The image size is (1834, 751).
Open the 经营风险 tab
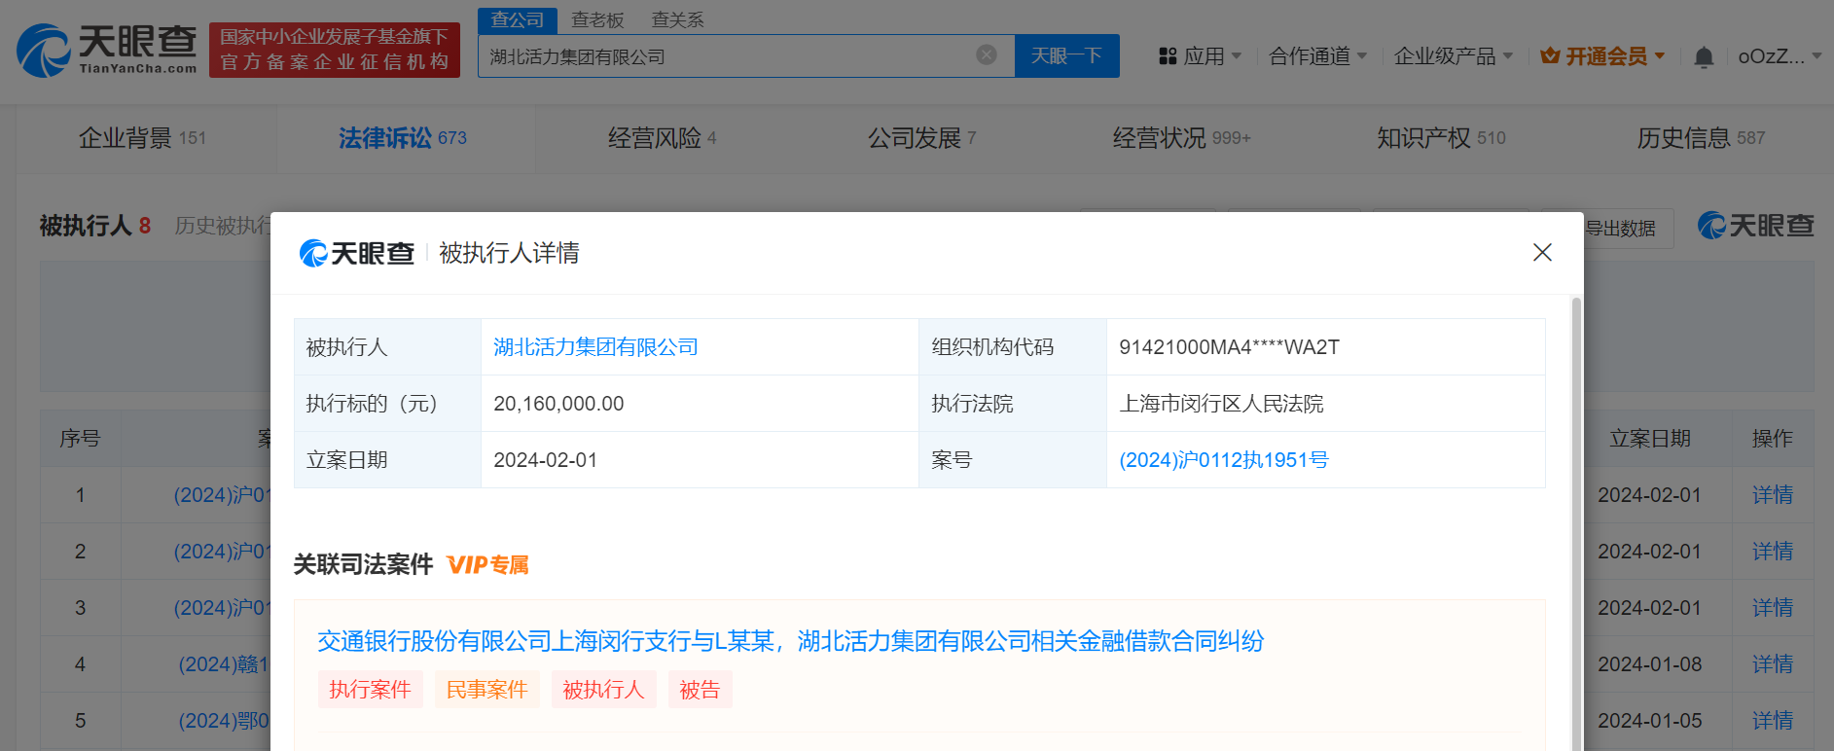coord(662,138)
